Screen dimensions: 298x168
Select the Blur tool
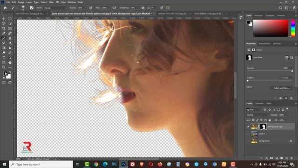[10, 48]
